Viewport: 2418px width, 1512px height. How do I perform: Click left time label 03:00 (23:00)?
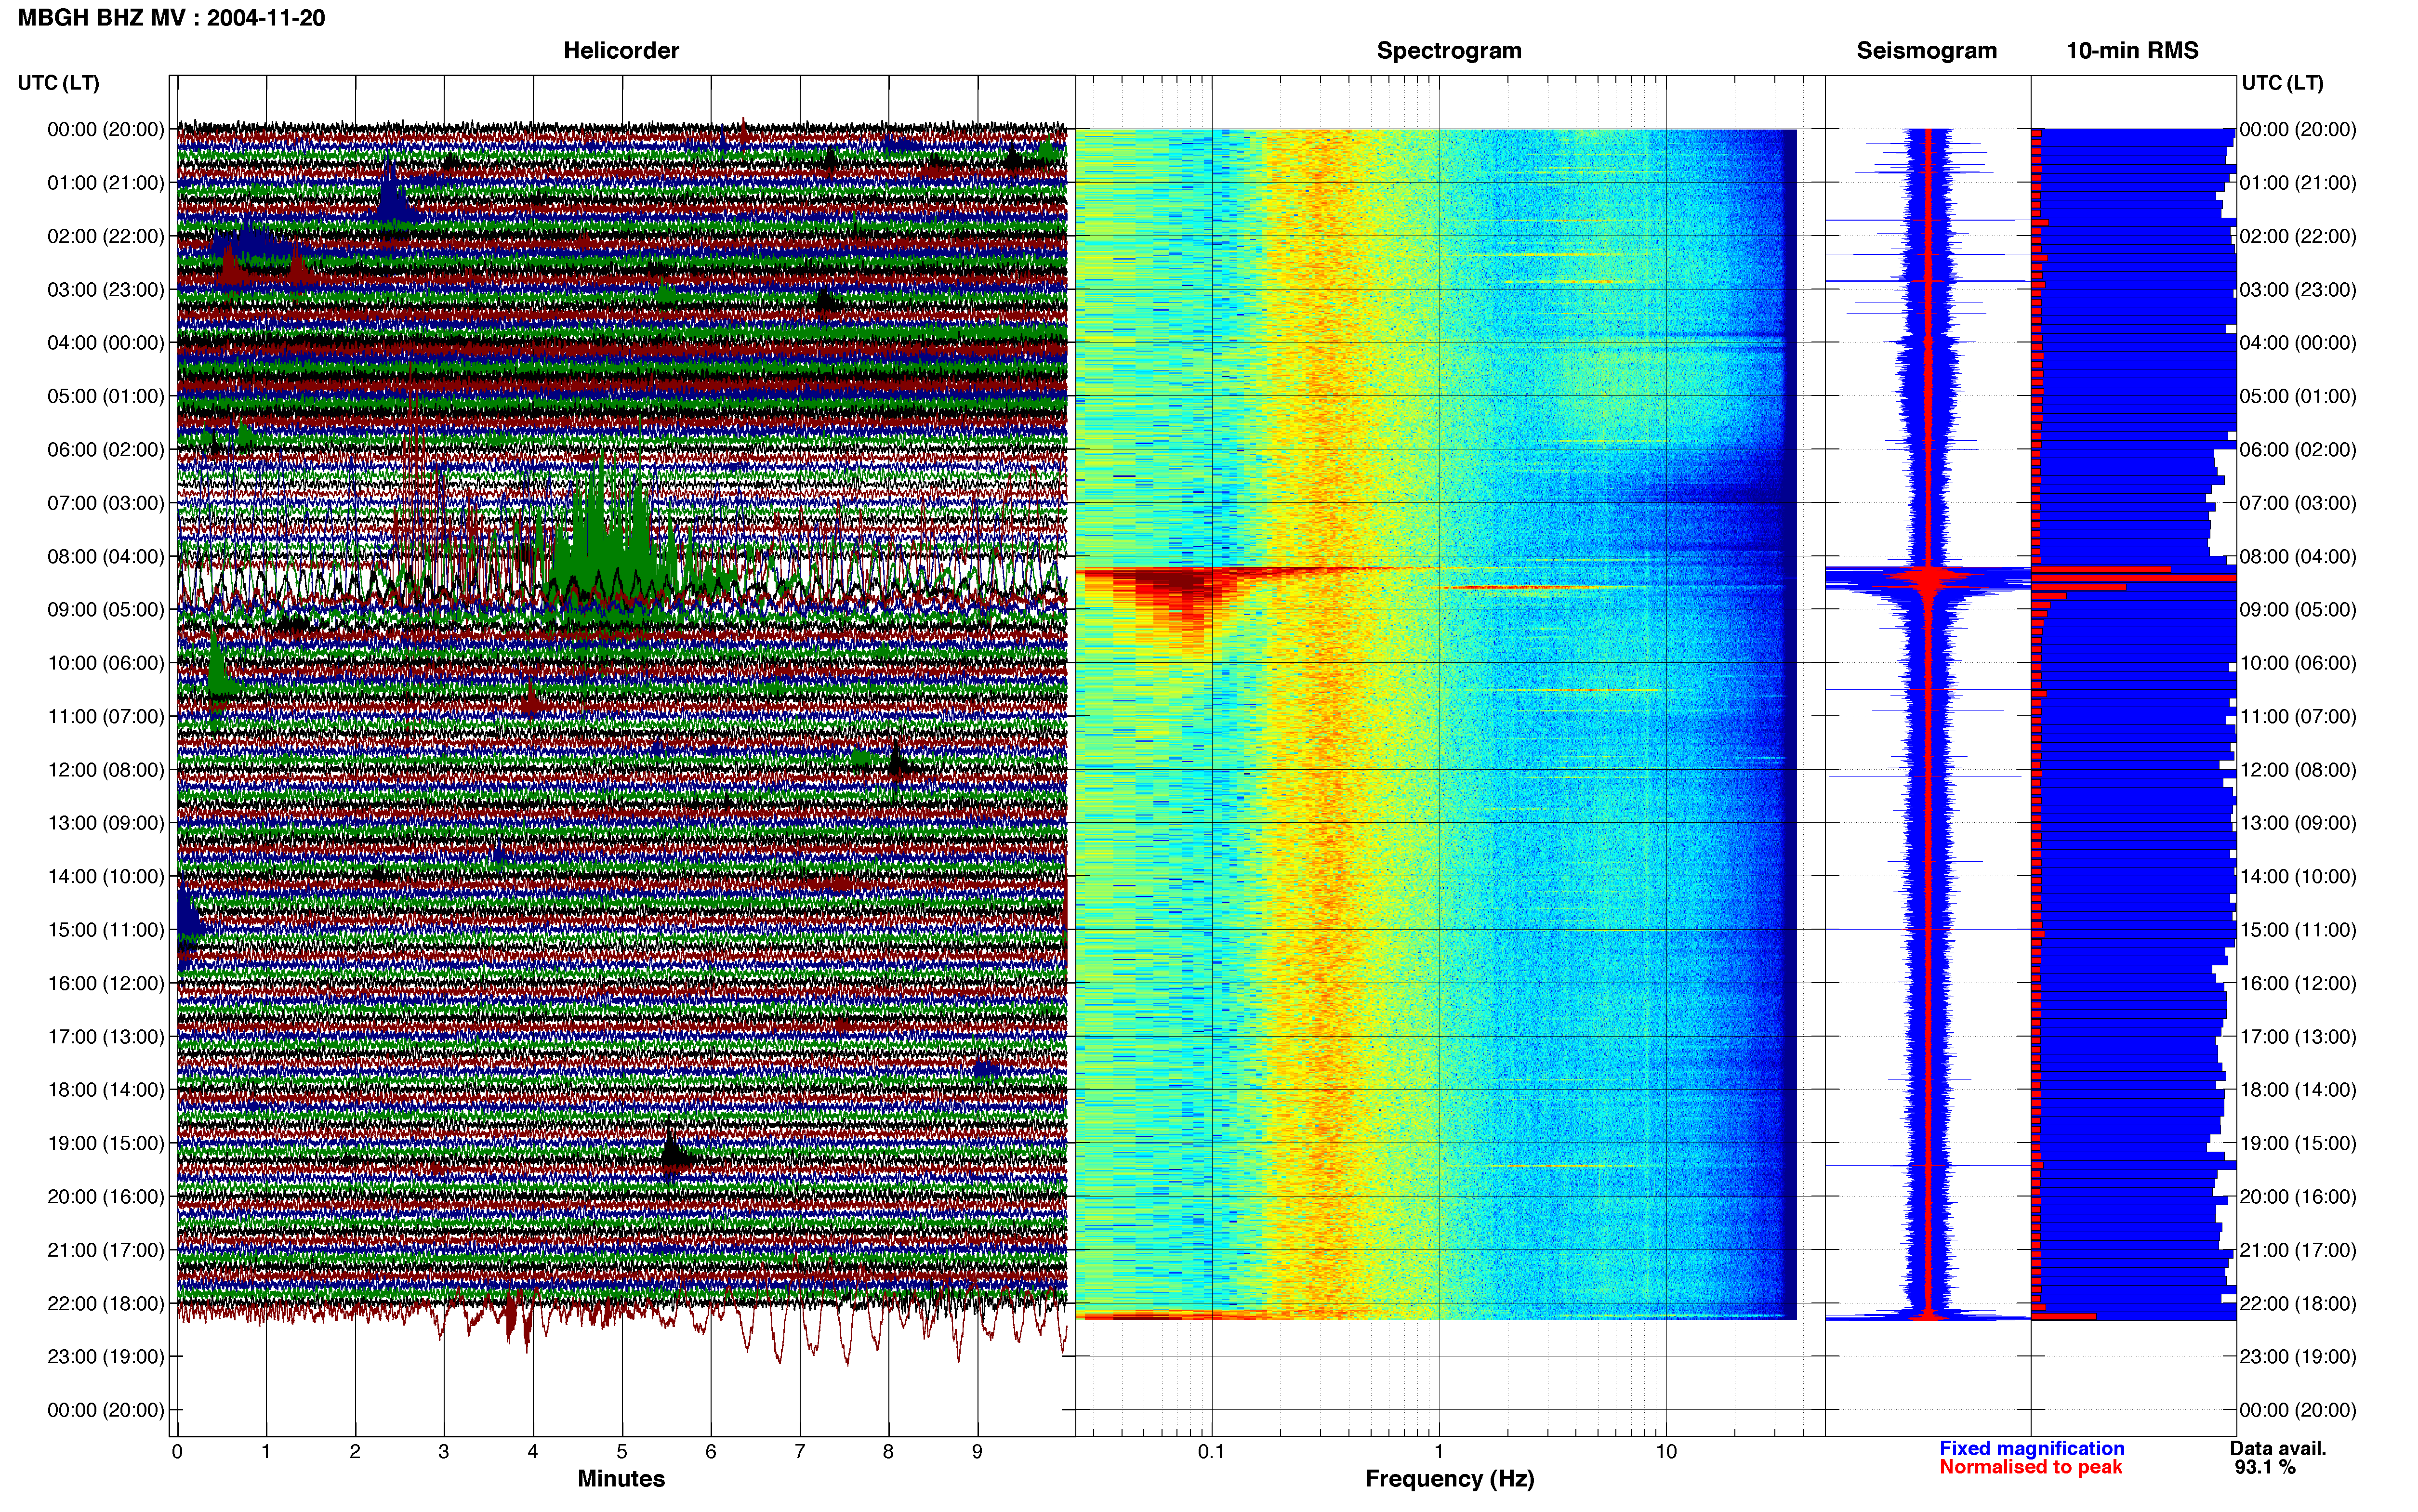106,290
